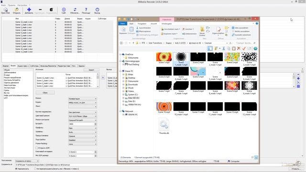306x172 pixels.
Task: Click Löschen in Explorer ribbon
Action: [188, 29]
